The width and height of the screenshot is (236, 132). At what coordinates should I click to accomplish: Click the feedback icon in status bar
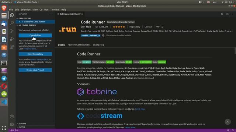click(228, 131)
